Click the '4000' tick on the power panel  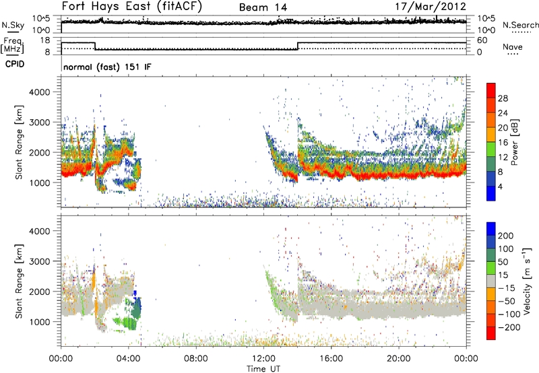tap(40, 92)
